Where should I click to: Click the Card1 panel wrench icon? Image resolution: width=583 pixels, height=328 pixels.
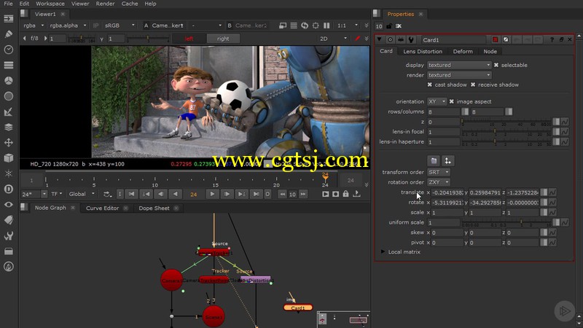pyautogui.click(x=411, y=39)
